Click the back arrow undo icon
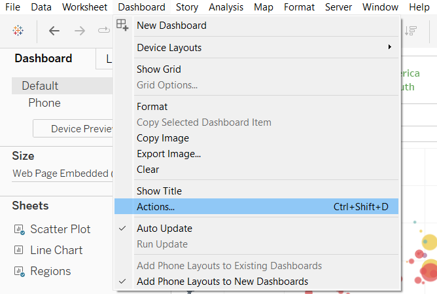Viewport: 437px width, 294px height. 54,31
